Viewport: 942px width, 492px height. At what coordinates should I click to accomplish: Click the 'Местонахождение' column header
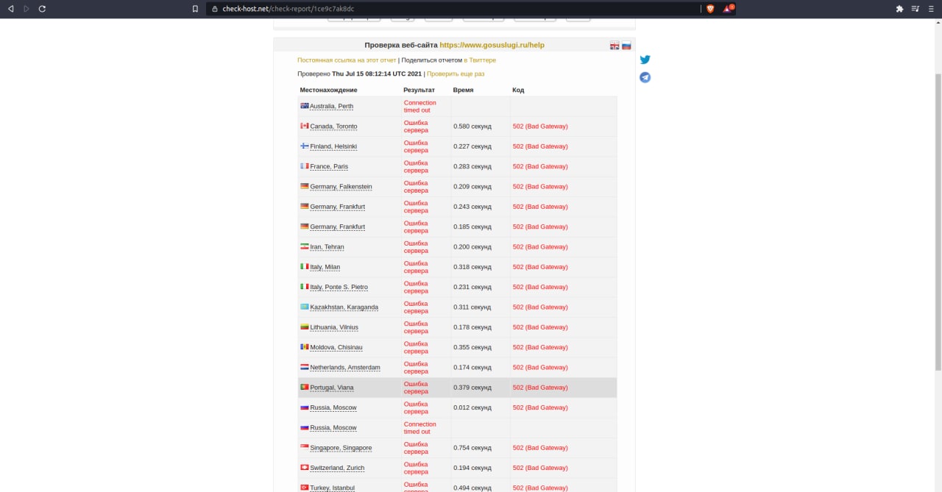[328, 90]
